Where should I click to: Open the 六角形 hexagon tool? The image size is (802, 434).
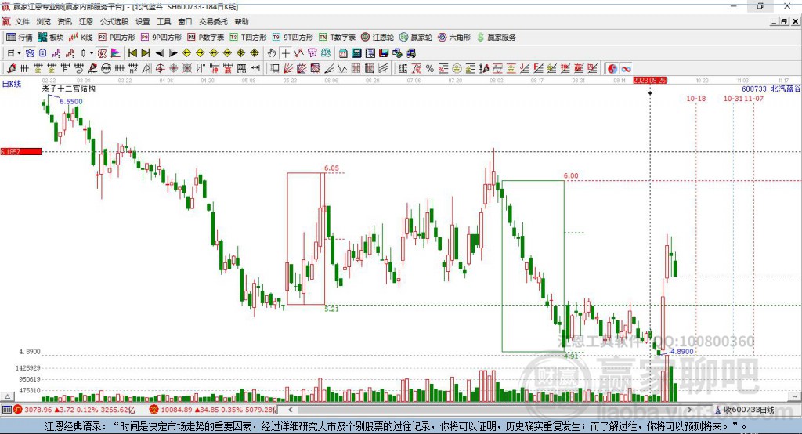pos(454,38)
